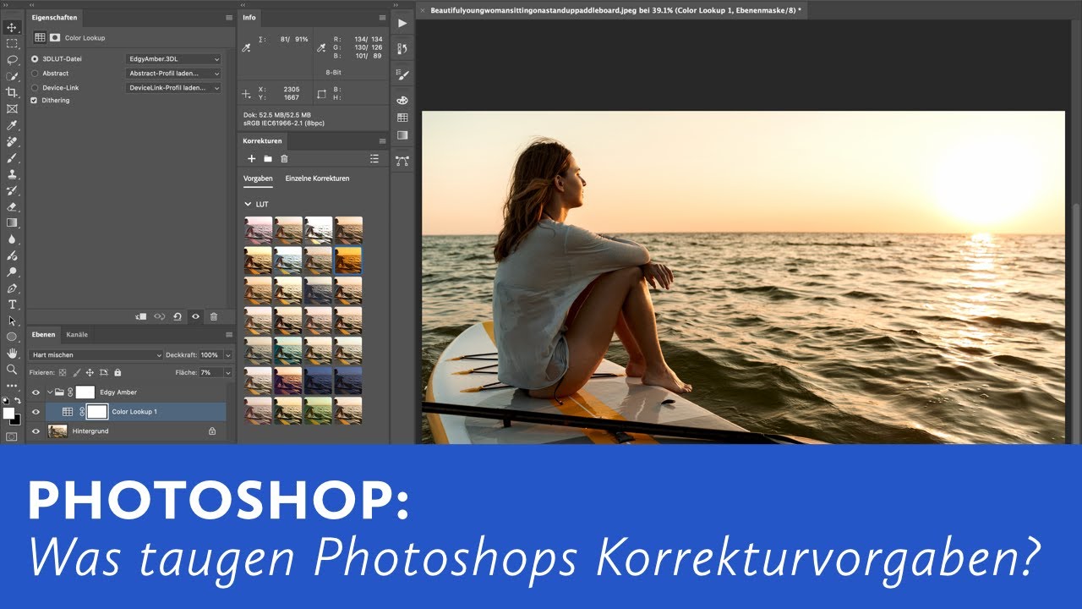Image resolution: width=1082 pixels, height=609 pixels.
Task: Select the Vorgaben tab
Action: pyautogui.click(x=258, y=178)
